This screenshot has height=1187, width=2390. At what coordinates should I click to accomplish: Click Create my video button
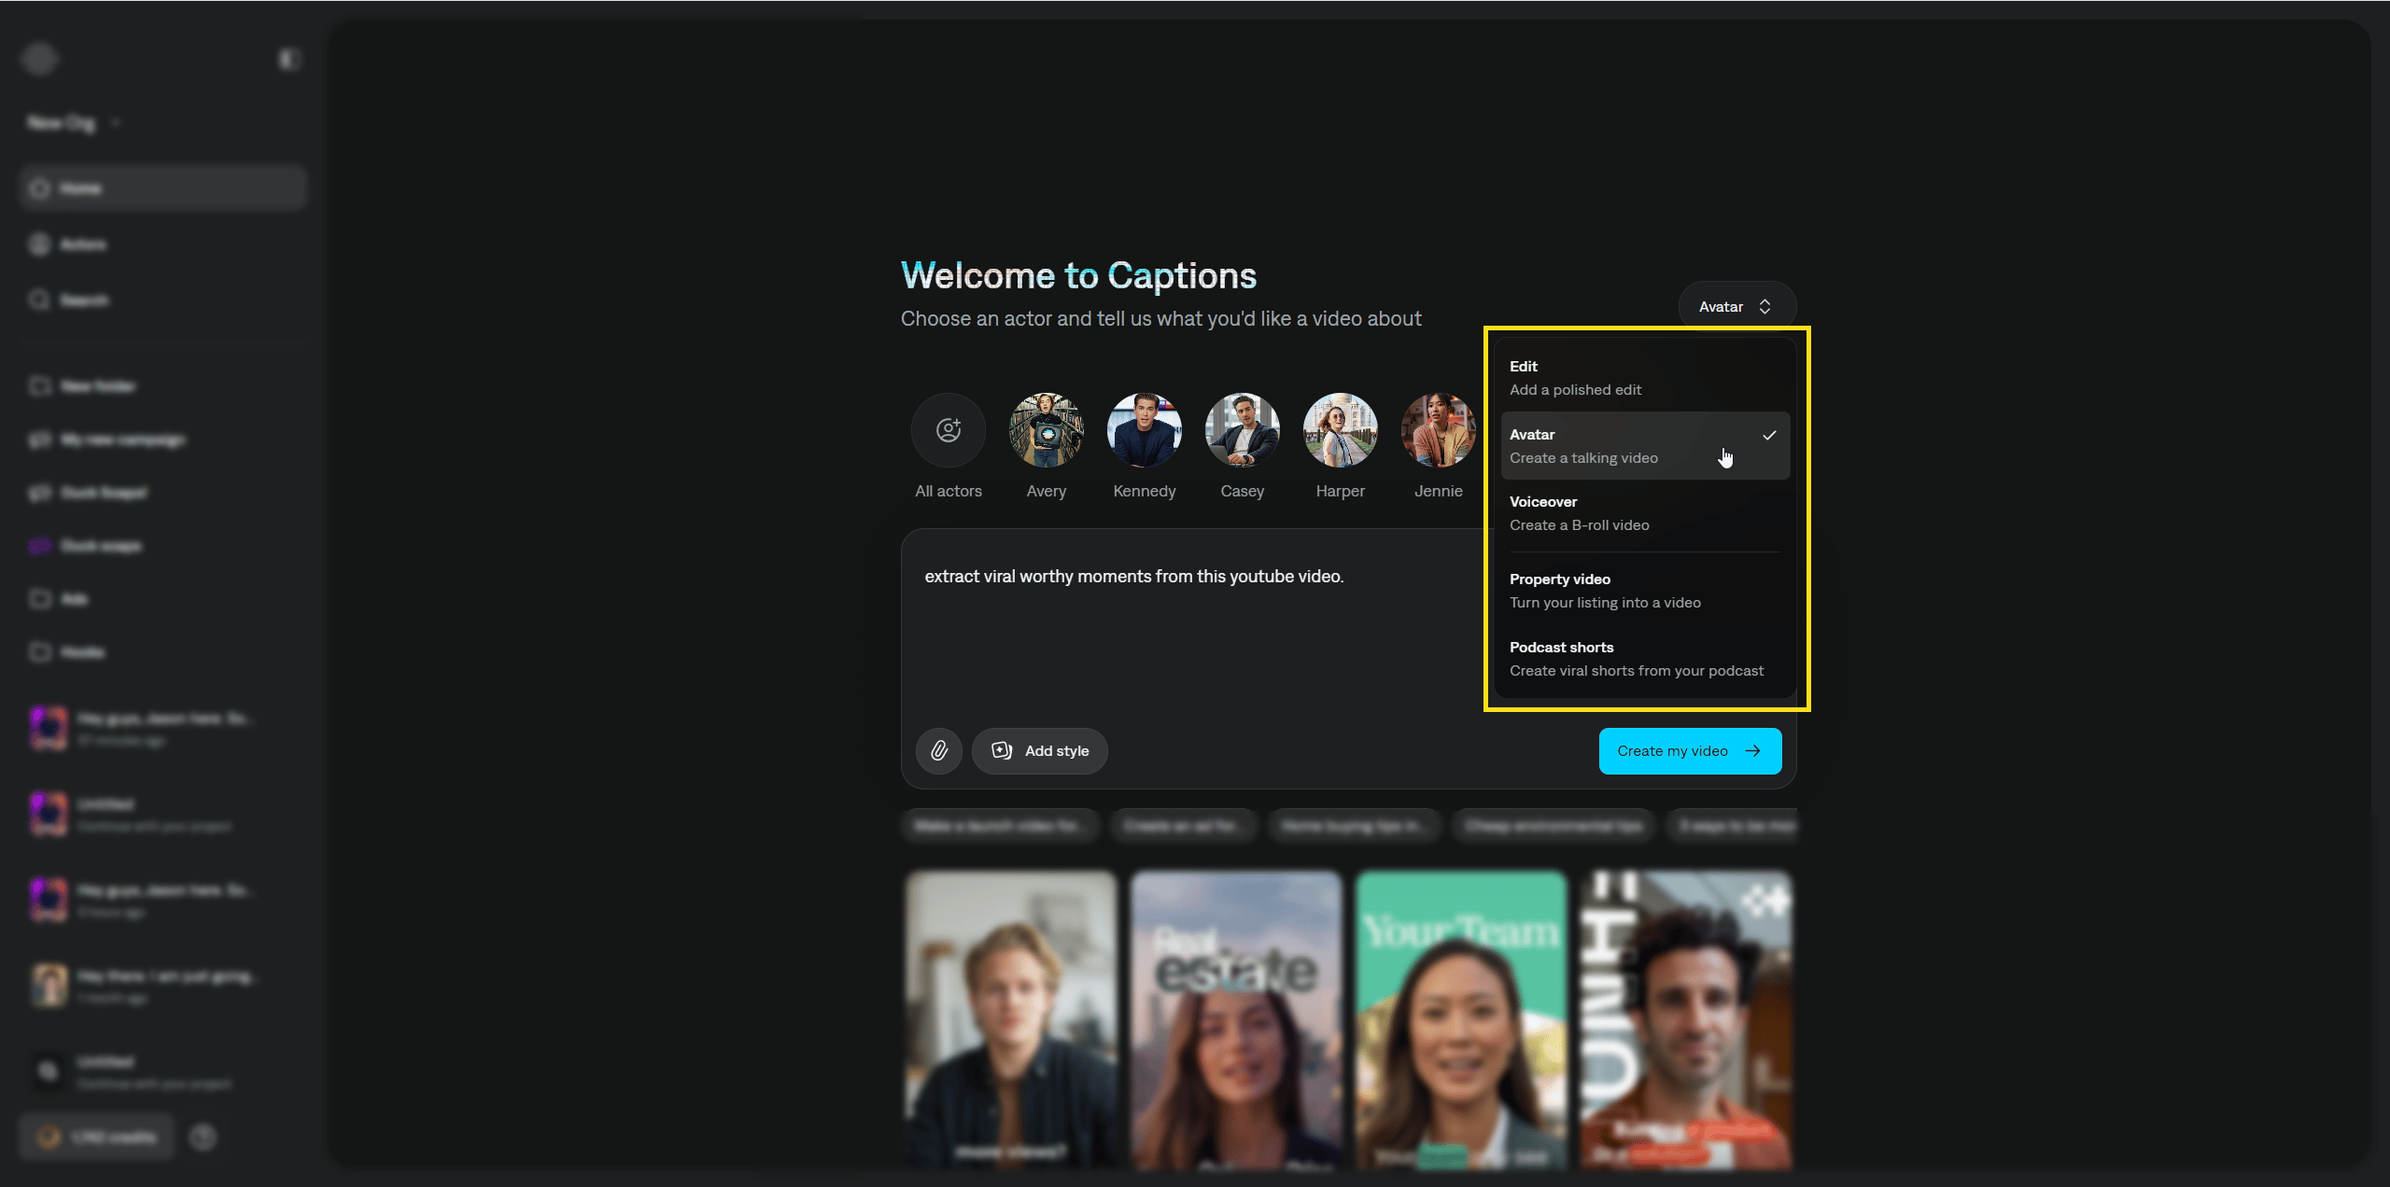1690,751
